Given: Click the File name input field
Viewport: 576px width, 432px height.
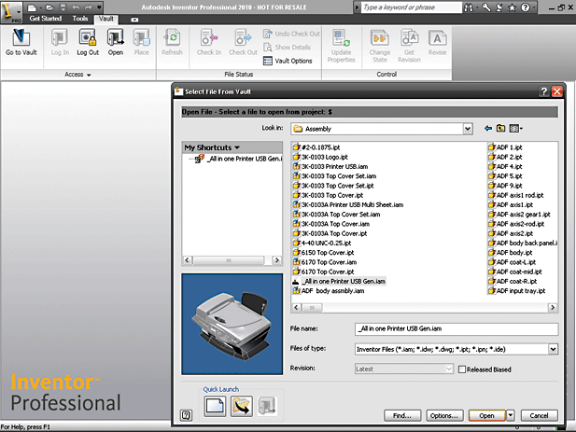Looking at the screenshot, I should coord(457,328).
